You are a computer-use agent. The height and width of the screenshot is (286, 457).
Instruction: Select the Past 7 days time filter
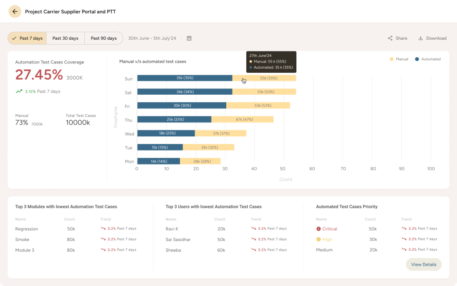(x=27, y=38)
